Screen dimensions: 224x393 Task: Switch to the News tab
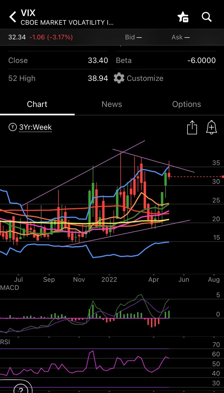click(x=112, y=104)
